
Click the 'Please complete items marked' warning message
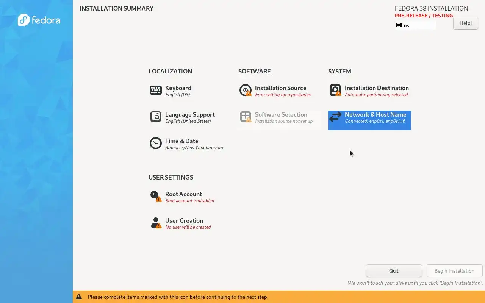pos(178,297)
